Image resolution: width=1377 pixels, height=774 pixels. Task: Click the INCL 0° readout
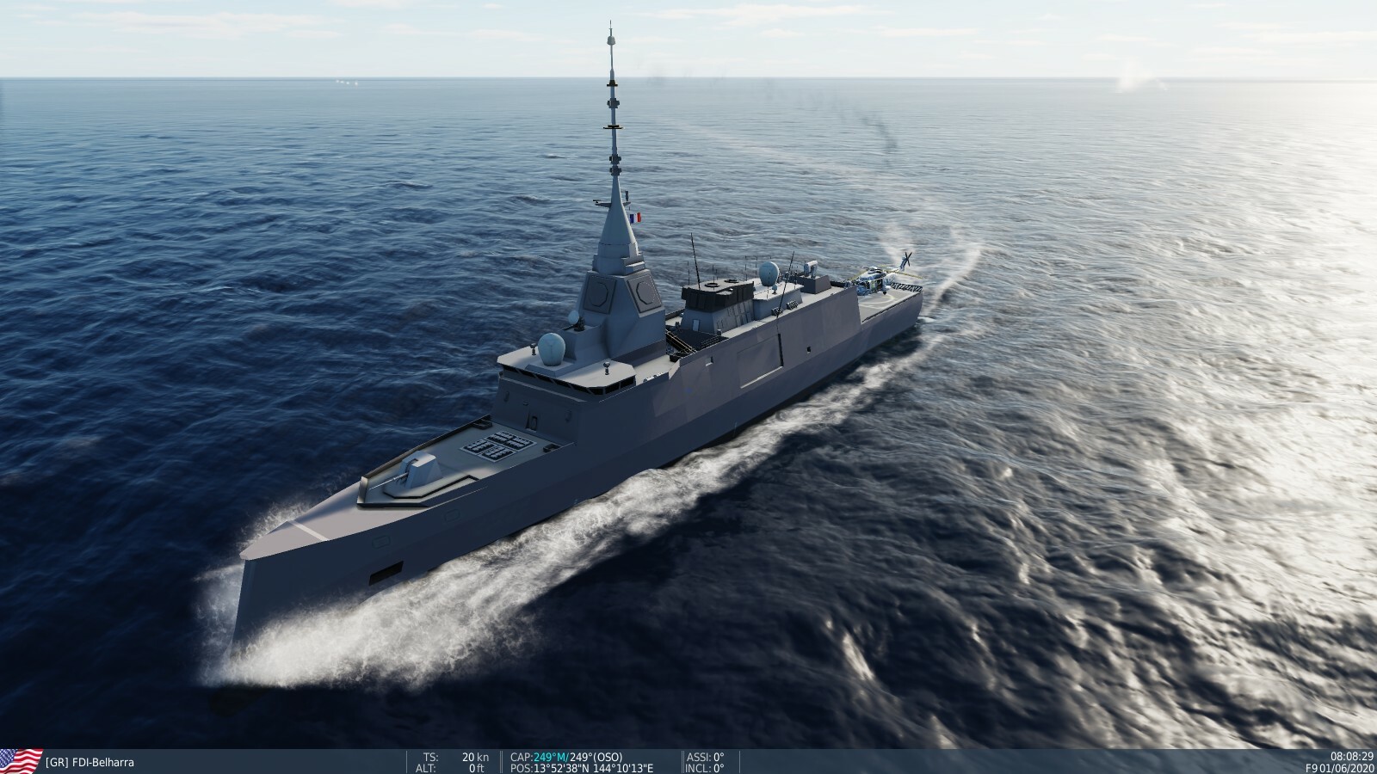[x=706, y=768]
